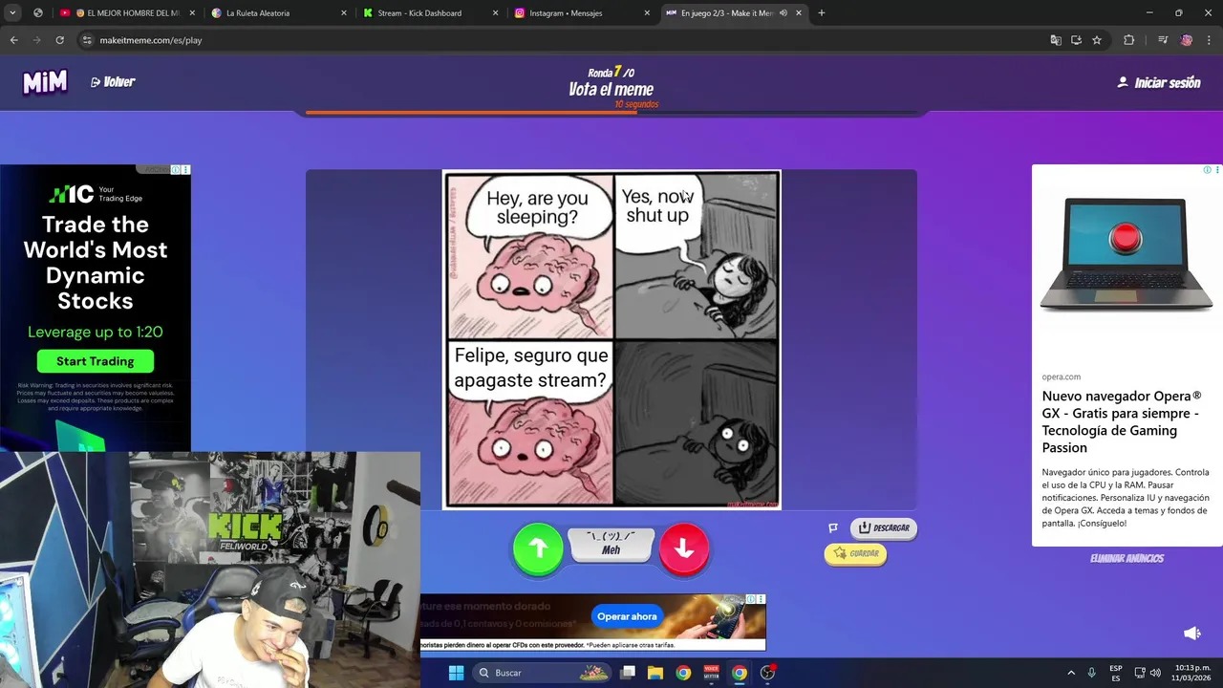Translate this page icon
1223x688 pixels.
[x=1055, y=40]
